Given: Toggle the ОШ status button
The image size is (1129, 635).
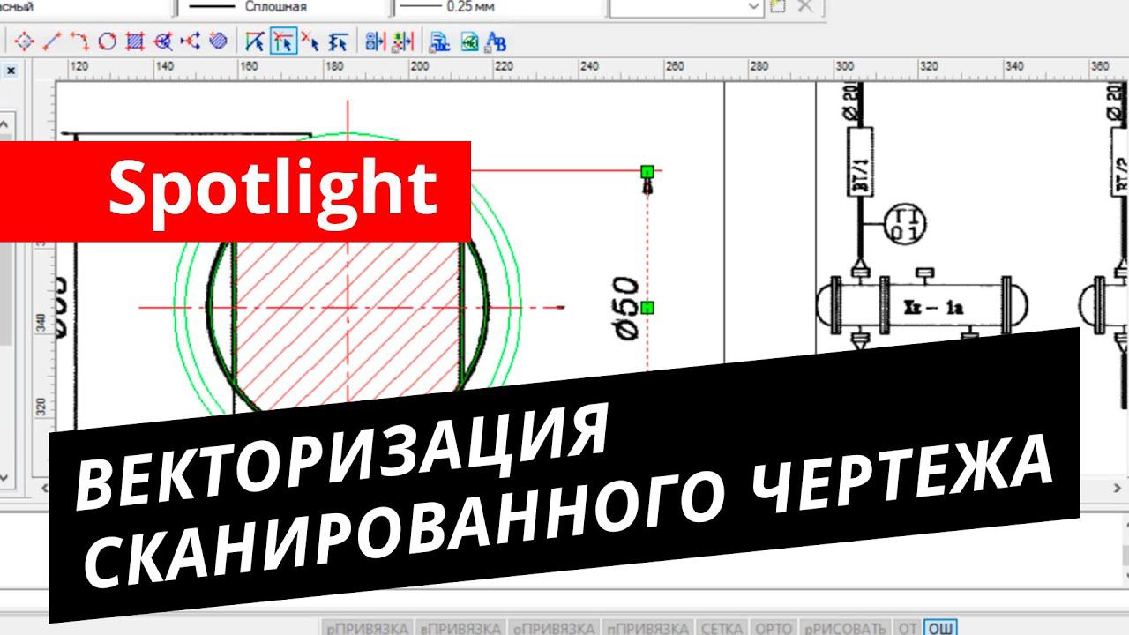Looking at the screenshot, I should [939, 628].
